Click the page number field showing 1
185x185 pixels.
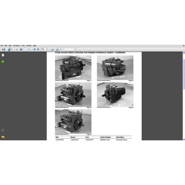pos(25,49)
